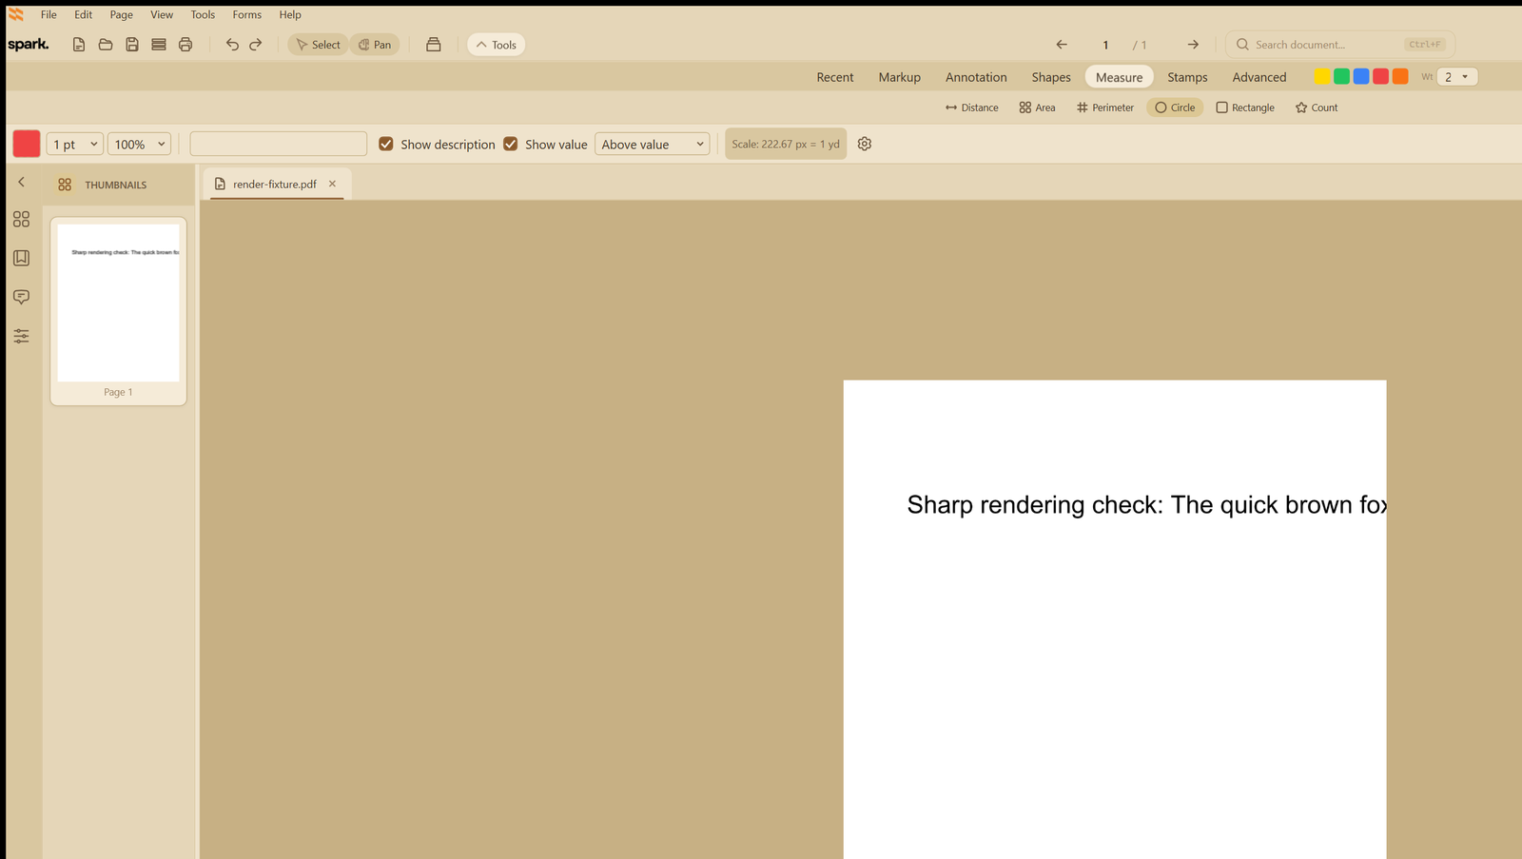Open a file with the folder icon
This screenshot has height=859, width=1522.
tap(106, 45)
